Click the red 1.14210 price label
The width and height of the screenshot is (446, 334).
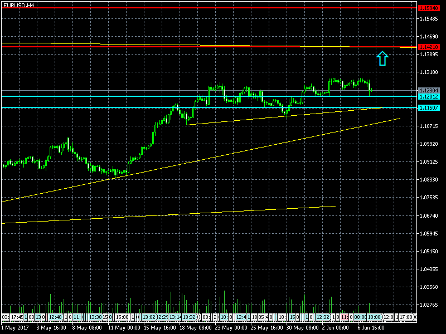click(429, 47)
